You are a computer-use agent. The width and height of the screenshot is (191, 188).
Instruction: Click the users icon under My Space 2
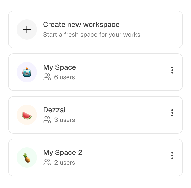tap(47, 162)
